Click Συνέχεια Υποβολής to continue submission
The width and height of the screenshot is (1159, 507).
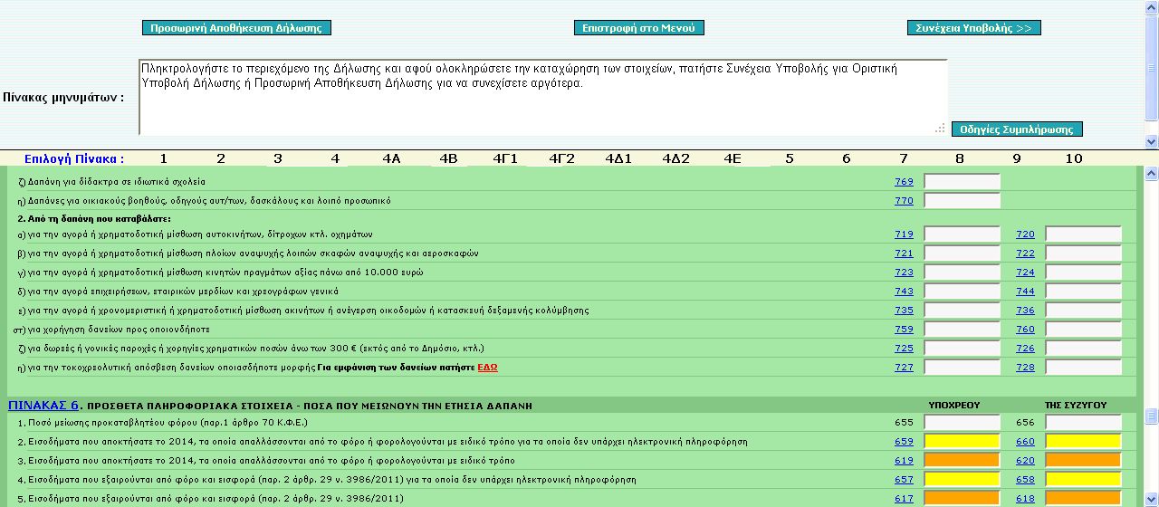(x=973, y=28)
